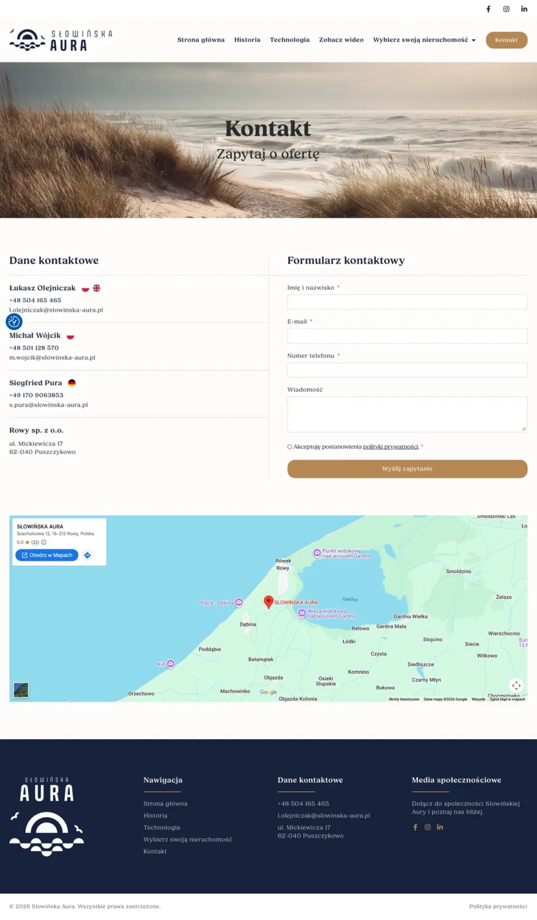Open the polityki prywatności link in the form
Viewport: 537px width, 920px height.
(390, 447)
